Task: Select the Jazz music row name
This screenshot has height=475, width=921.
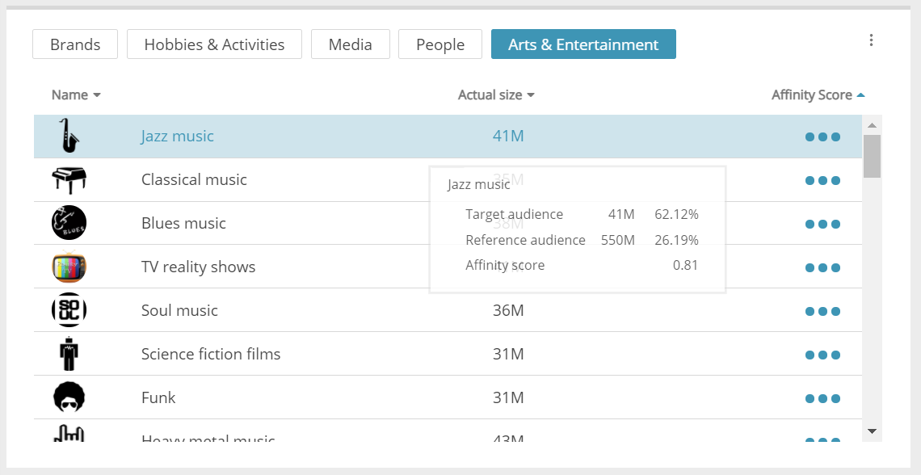Action: click(x=178, y=136)
